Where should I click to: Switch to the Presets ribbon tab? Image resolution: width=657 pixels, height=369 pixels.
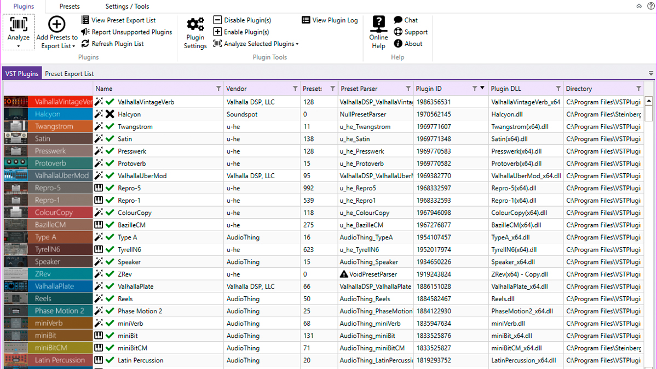pos(70,7)
